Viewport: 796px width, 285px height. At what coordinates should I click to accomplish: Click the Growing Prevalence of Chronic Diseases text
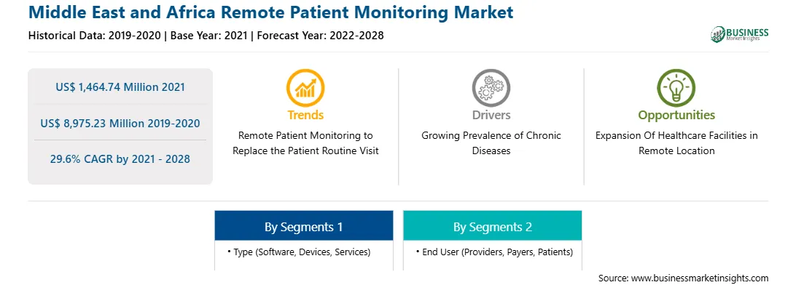tap(491, 143)
